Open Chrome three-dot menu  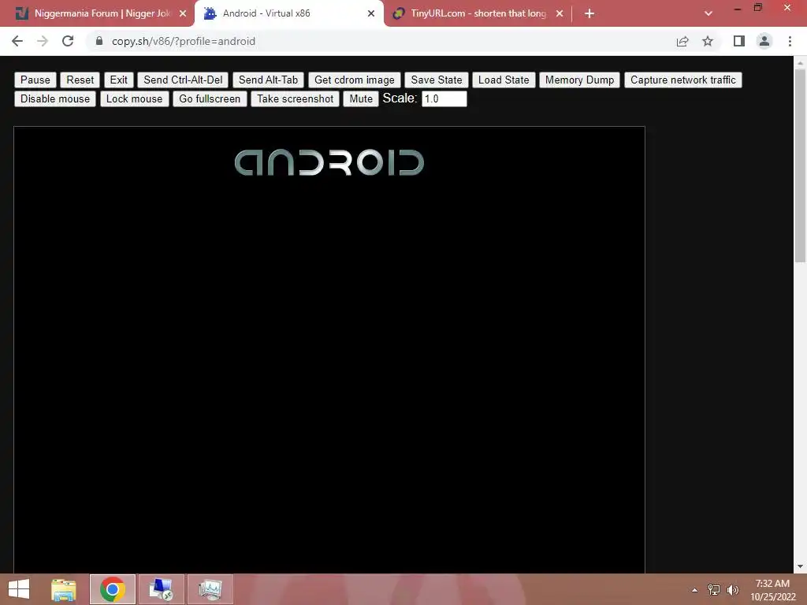pyautogui.click(x=790, y=41)
